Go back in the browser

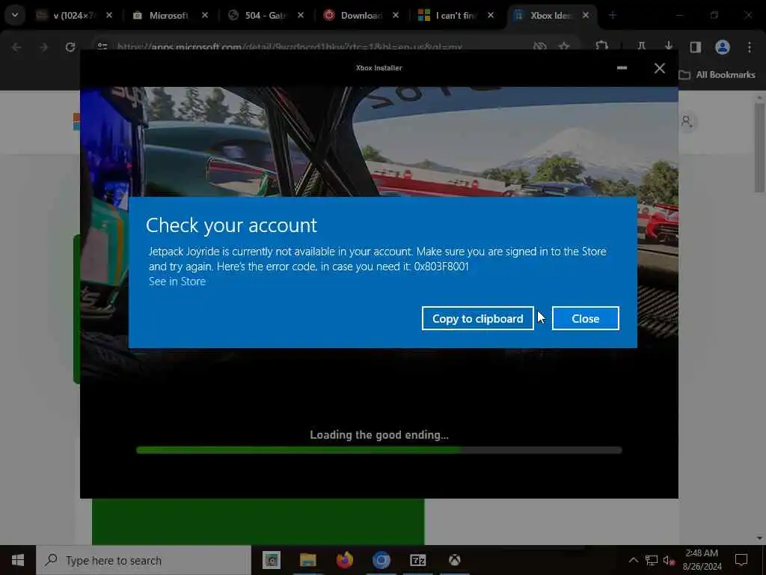(16, 47)
